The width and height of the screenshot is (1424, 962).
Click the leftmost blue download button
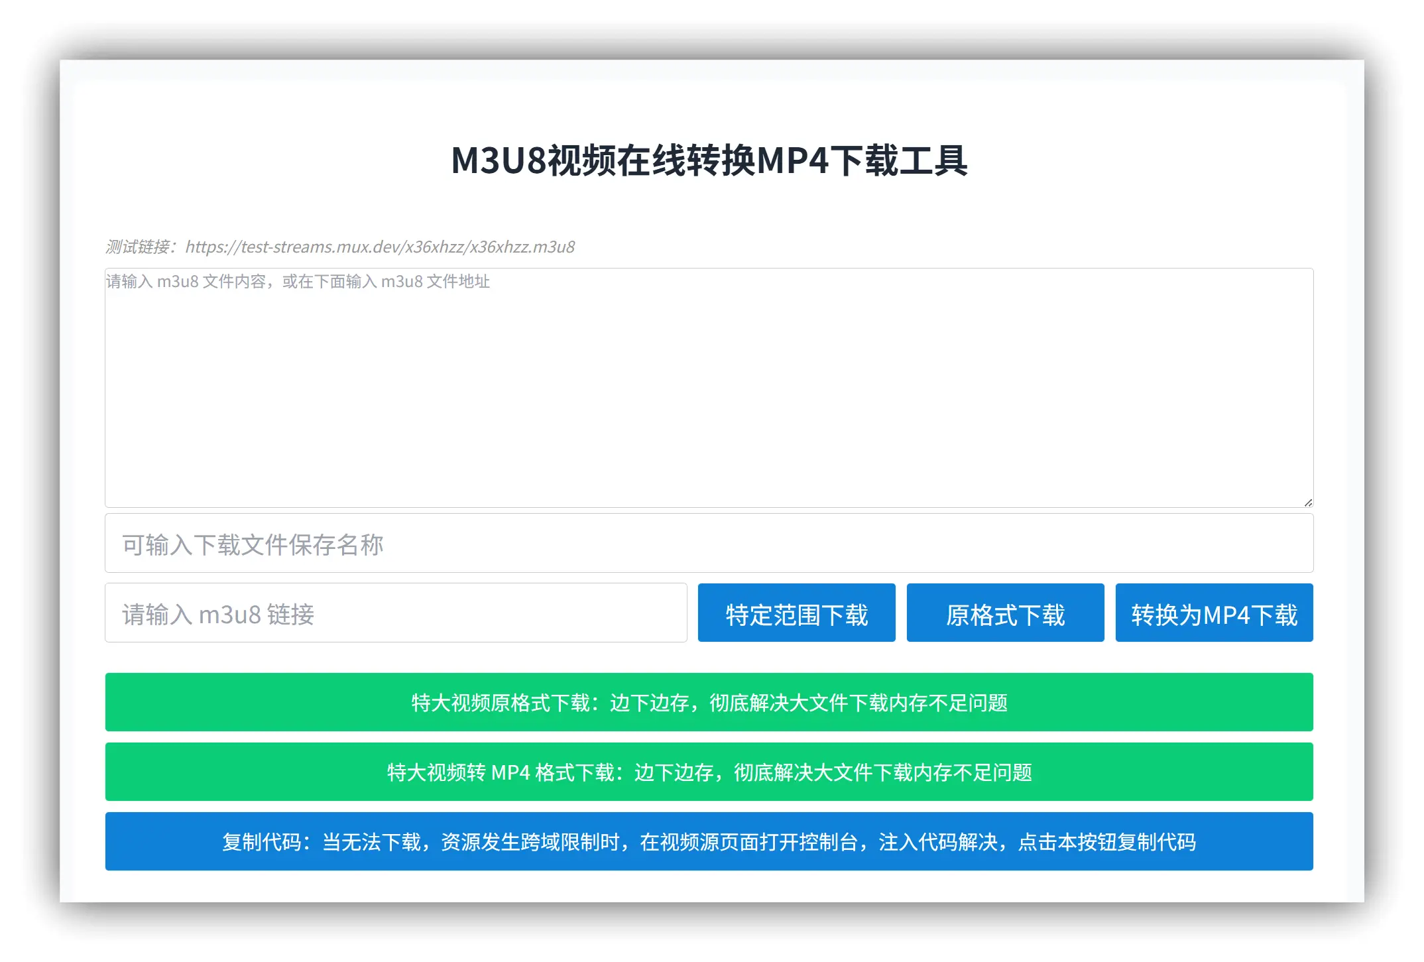coord(796,613)
